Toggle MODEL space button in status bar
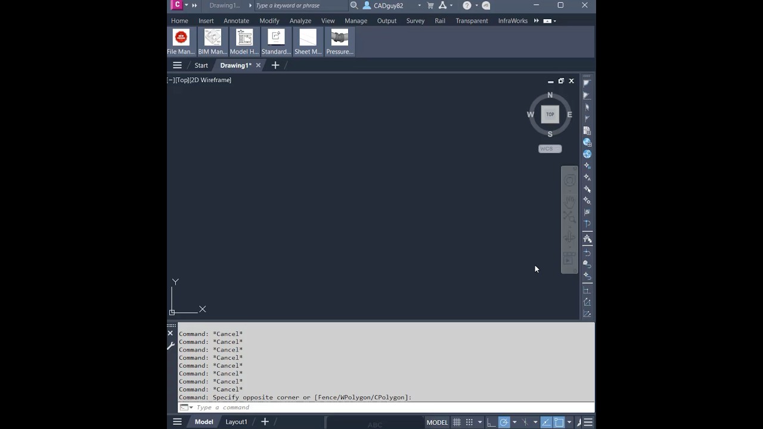This screenshot has width=763, height=429. tap(437, 422)
